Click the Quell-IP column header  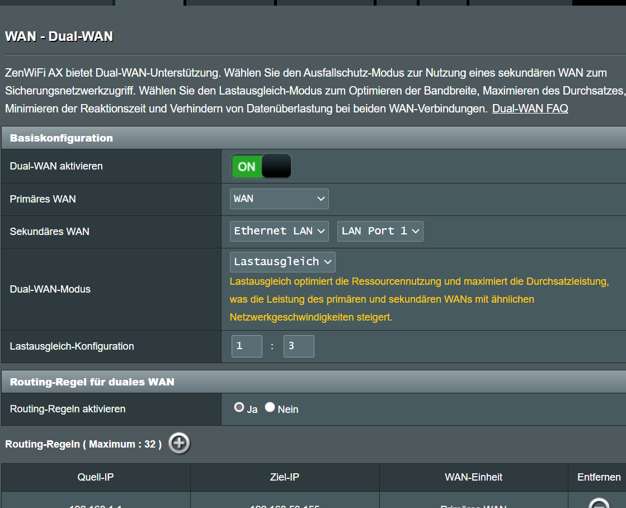tap(96, 477)
